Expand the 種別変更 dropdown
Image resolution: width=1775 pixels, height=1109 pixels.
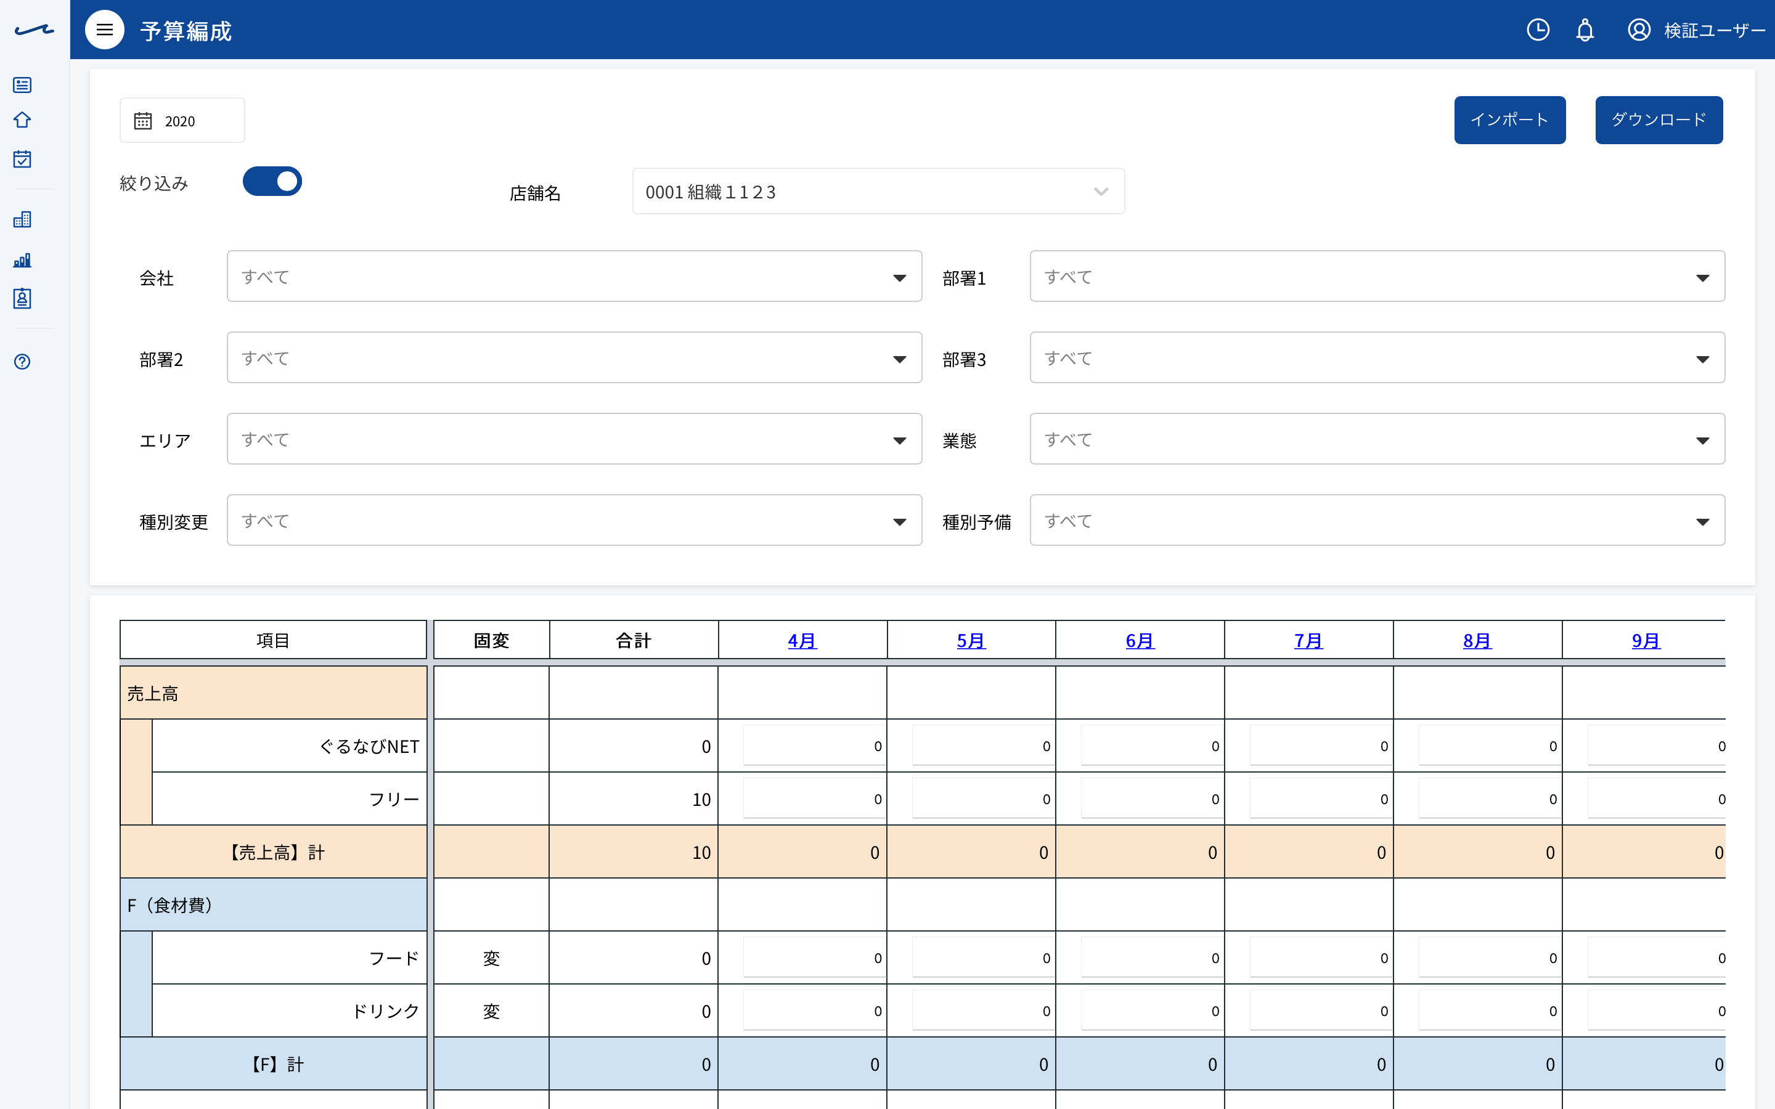pyautogui.click(x=574, y=521)
